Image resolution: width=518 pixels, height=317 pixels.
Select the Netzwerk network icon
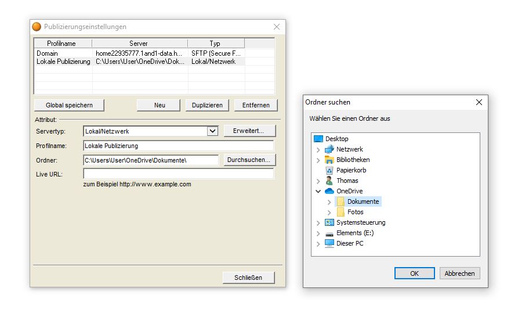tap(329, 149)
